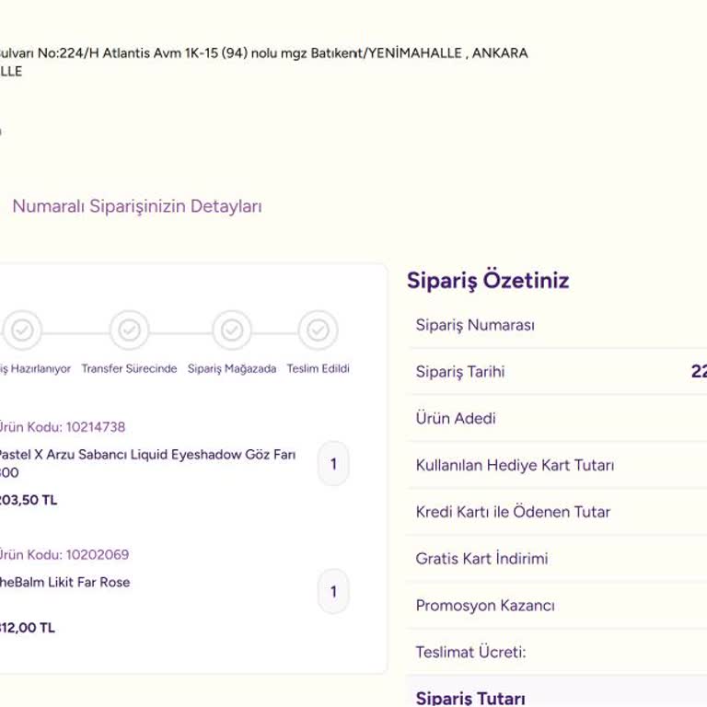Click quantity box for Pastel X Arzu Sabancı
707x707 pixels.
click(x=333, y=464)
